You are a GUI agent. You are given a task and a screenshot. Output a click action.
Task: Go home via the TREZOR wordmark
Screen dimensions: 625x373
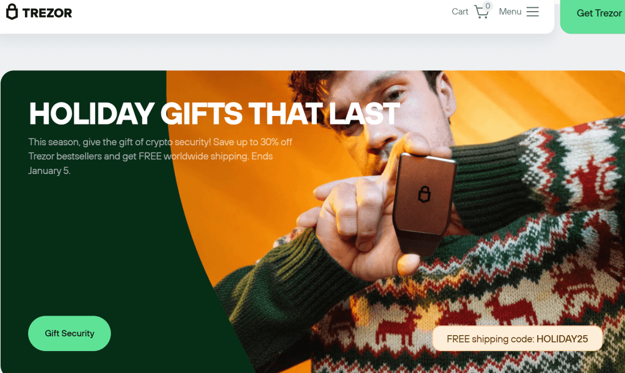click(47, 13)
